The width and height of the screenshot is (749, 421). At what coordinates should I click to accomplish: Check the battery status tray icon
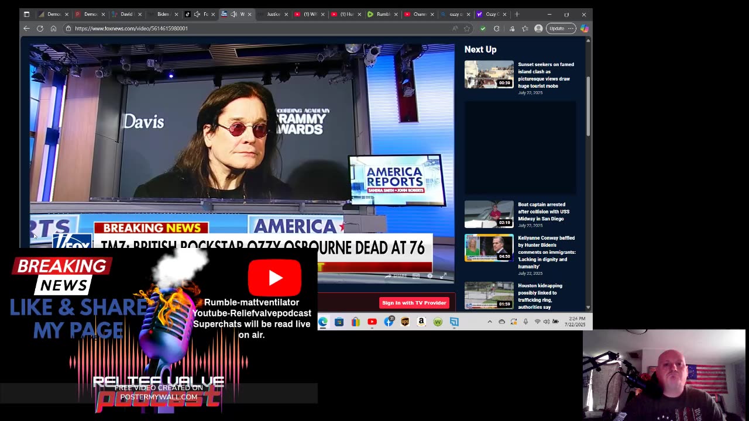pos(555,322)
